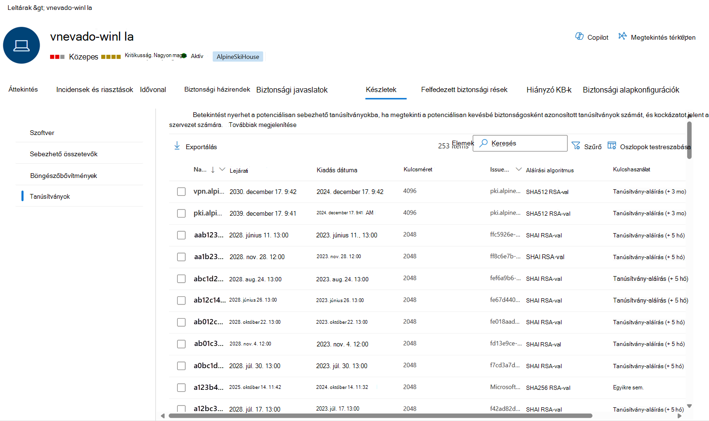Image resolution: width=709 pixels, height=421 pixels.
Task: Click the Megtekintés térképen button
Action: point(657,37)
